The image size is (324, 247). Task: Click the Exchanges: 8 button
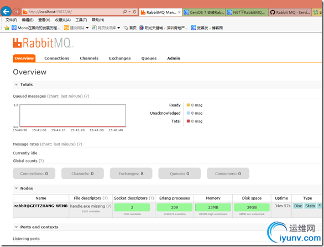(x=131, y=174)
